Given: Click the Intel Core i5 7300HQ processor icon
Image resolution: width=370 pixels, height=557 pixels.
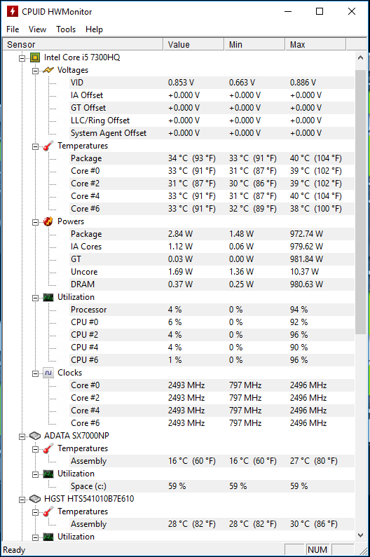Looking at the screenshot, I should coord(35,57).
